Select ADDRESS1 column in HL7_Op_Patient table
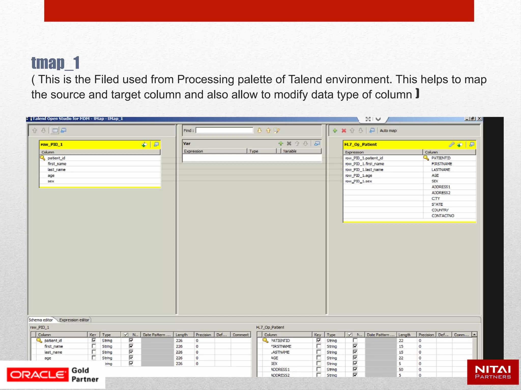521x390 pixels. click(441, 187)
